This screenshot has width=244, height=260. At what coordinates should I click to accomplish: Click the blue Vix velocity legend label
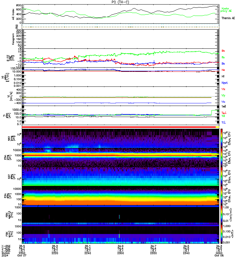[223, 102]
